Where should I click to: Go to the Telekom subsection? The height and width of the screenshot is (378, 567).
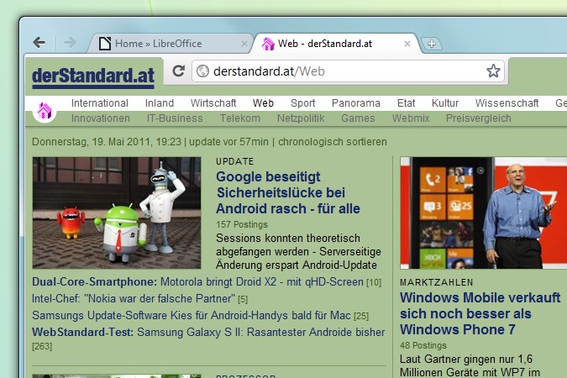click(x=240, y=118)
